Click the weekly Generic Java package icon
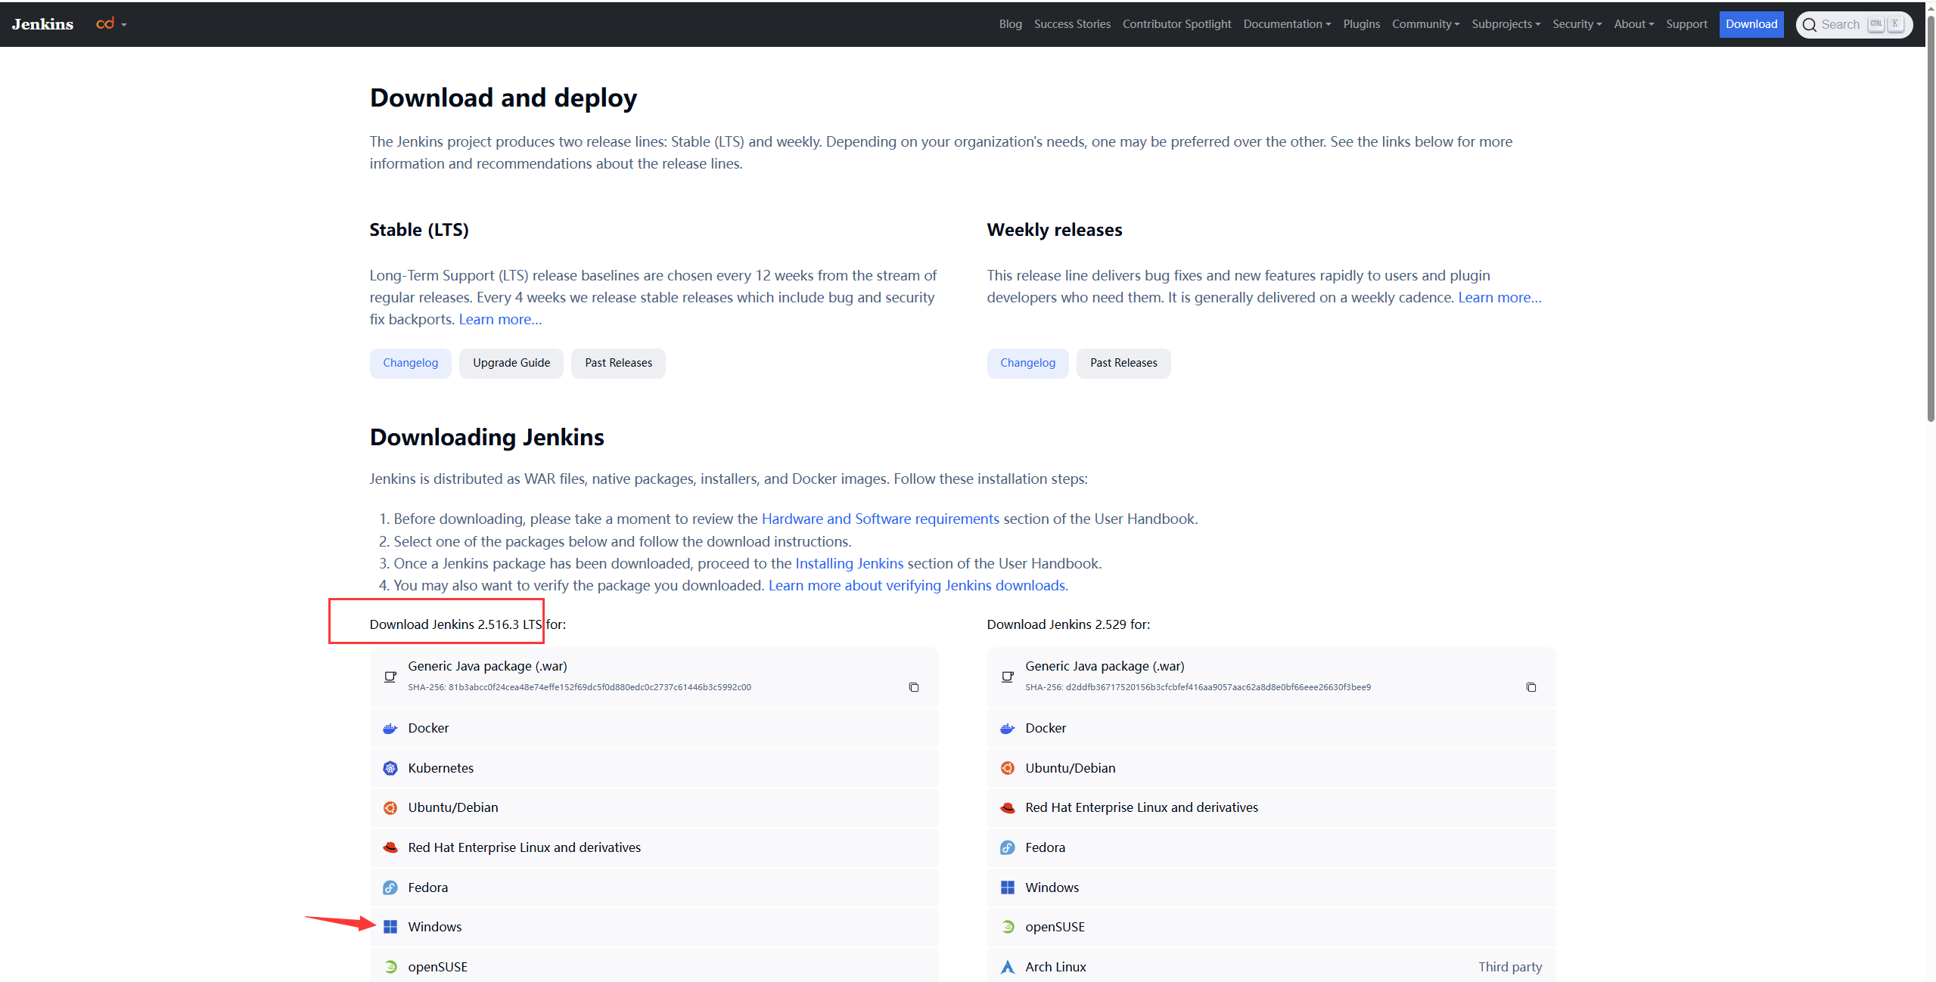Viewport: 1936px width, 982px height. pyautogui.click(x=1008, y=677)
